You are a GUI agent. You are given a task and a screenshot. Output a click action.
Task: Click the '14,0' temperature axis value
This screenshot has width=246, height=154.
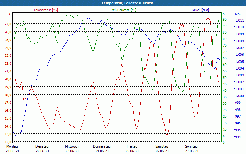8,126
